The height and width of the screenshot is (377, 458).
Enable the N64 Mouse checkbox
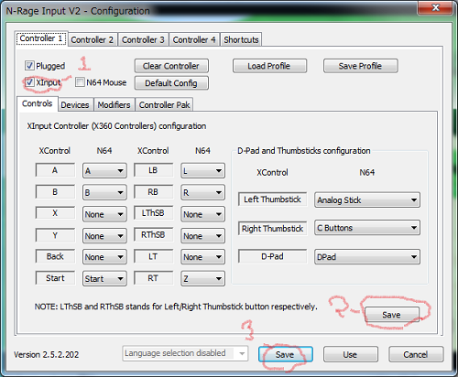(80, 82)
